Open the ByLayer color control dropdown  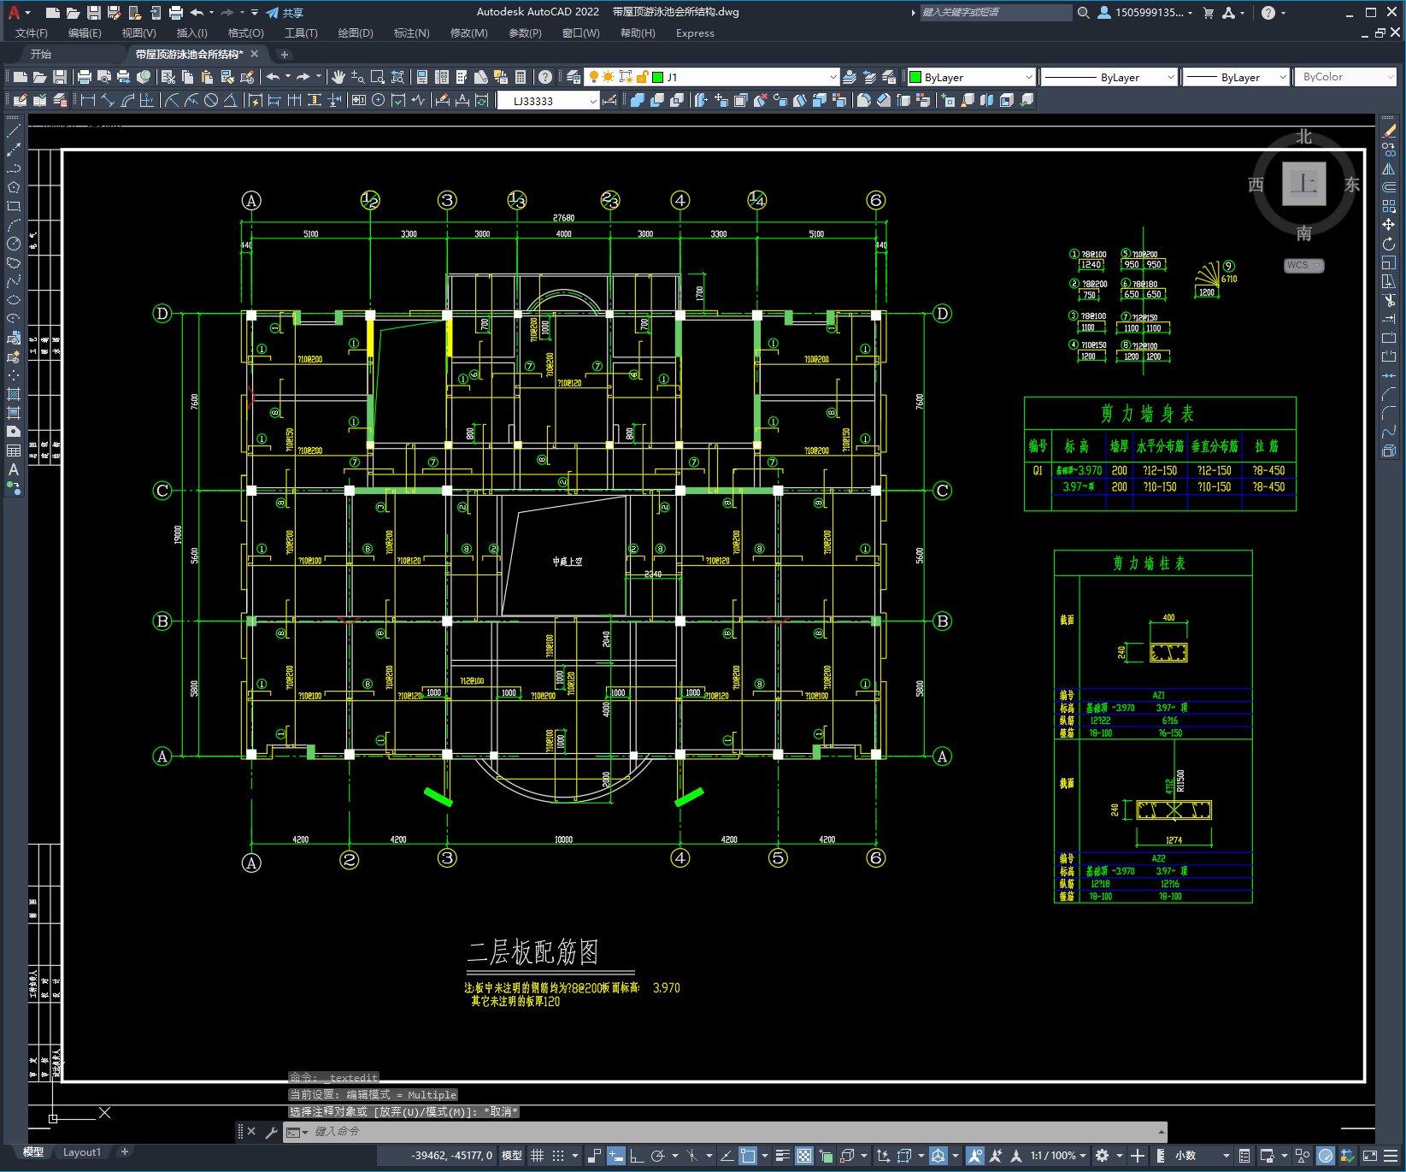1028,77
